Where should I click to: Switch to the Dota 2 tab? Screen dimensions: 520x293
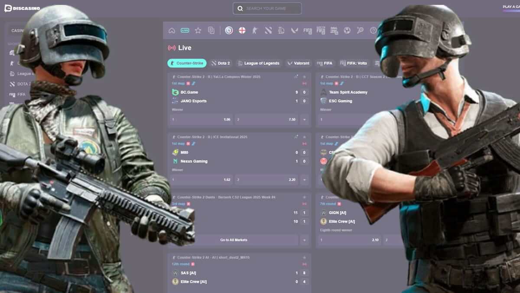[x=221, y=63]
